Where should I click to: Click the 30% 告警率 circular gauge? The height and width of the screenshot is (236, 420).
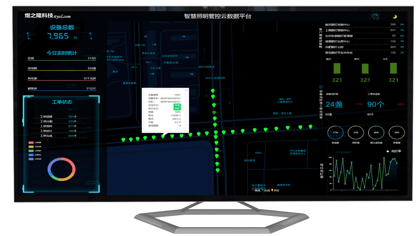coord(397,133)
